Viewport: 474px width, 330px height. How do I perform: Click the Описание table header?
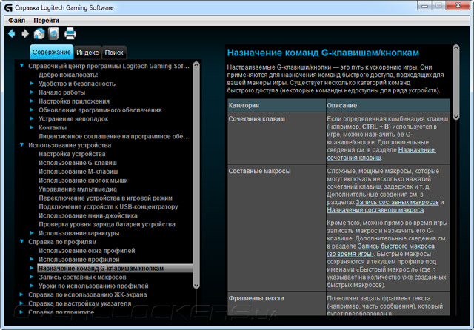click(388, 105)
